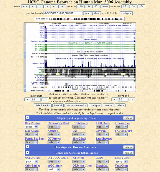Open Fosmid End Pairs link
This screenshot has height=172, width=160.
coord(35,138)
